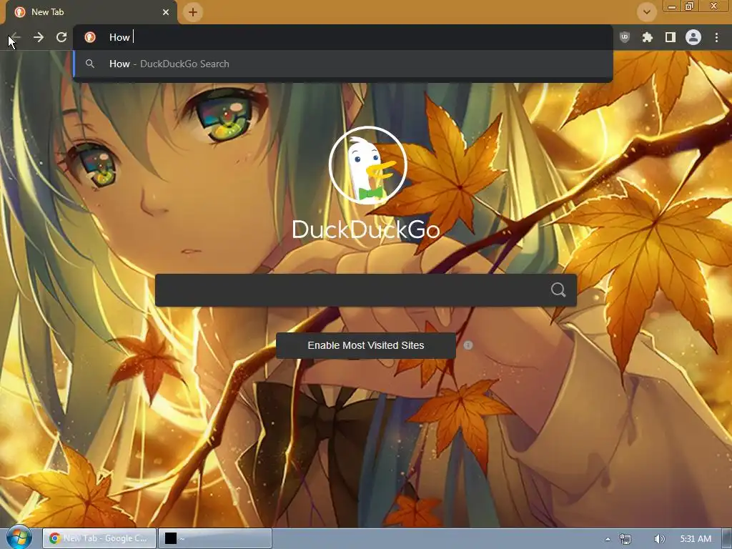Viewport: 732px width, 549px height.
Task: Click Enable Most Visited Sites button
Action: (365, 345)
